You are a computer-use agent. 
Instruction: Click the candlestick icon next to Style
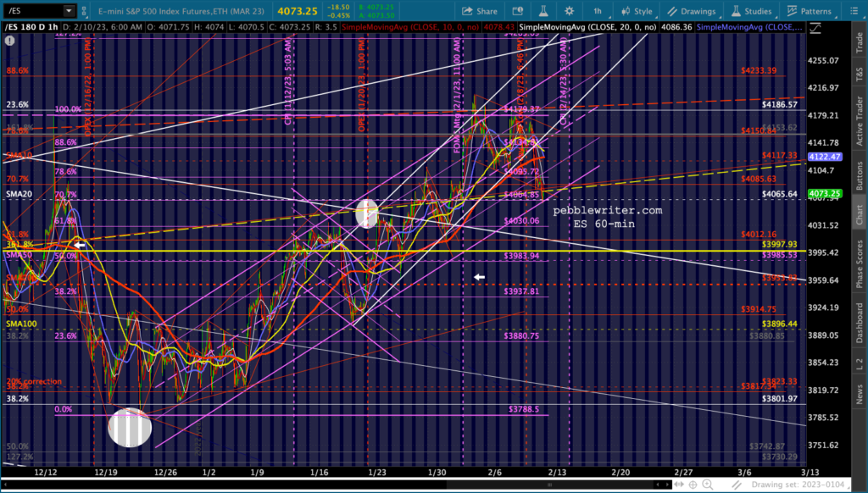coord(626,11)
